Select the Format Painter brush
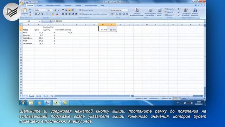Viewport: 225px width, 127px height. tap(30, 15)
